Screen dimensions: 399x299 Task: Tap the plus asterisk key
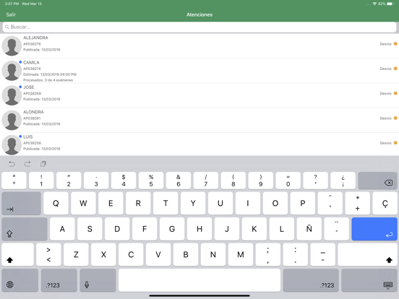point(358,204)
